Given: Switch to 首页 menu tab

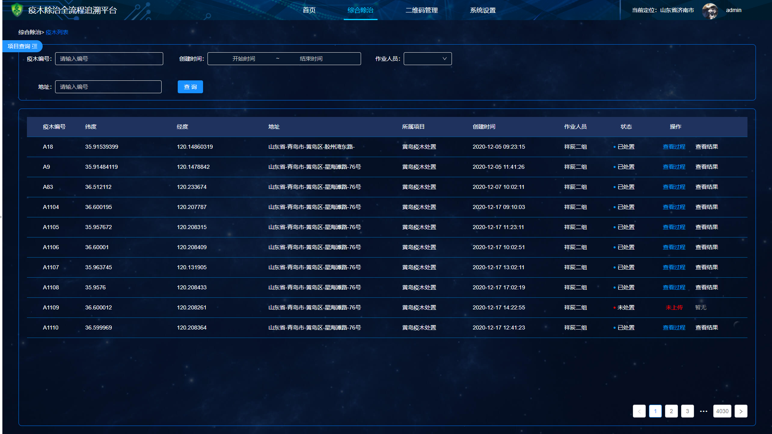Looking at the screenshot, I should tap(309, 10).
